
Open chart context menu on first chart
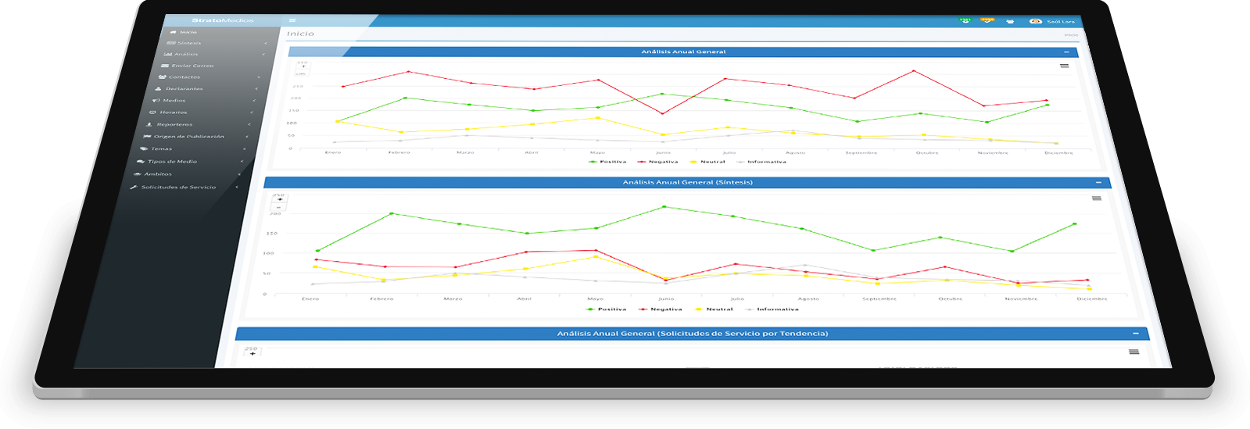pyautogui.click(x=1064, y=66)
